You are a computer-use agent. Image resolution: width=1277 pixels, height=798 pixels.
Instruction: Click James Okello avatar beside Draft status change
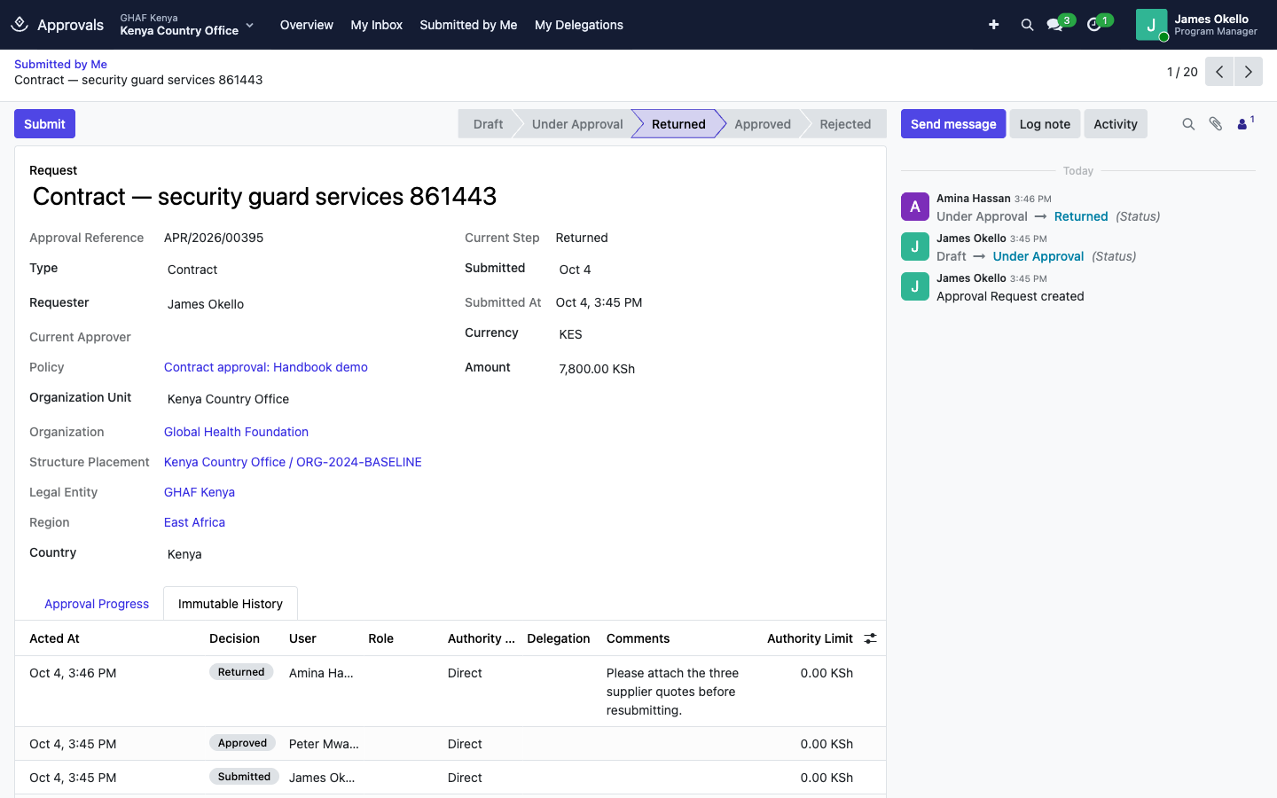point(915,246)
